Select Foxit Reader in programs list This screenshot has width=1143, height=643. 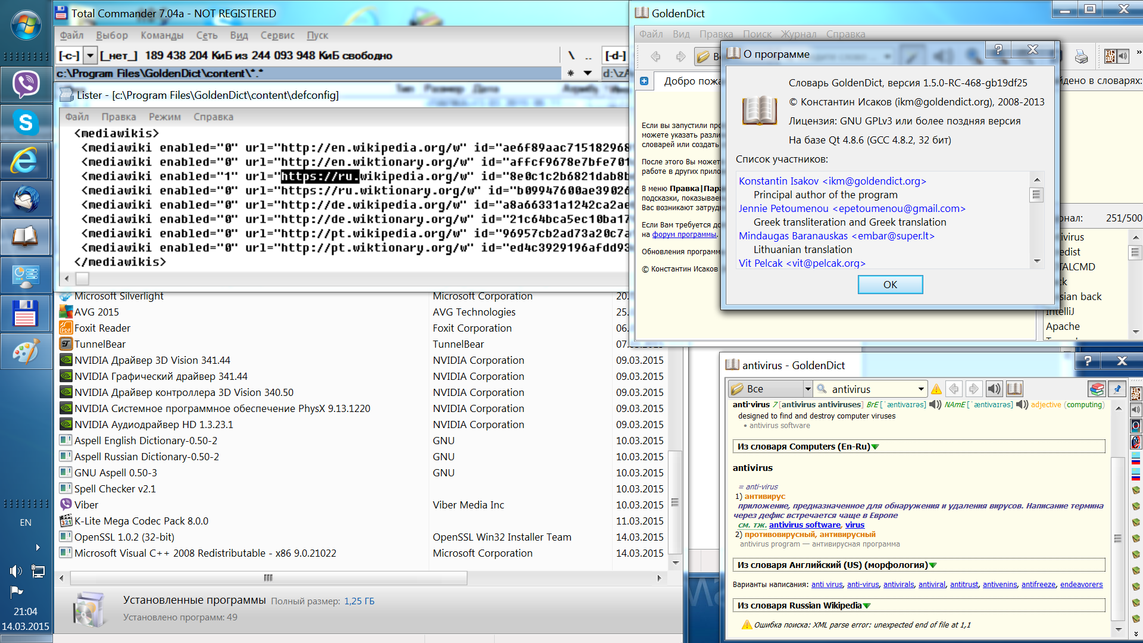[x=102, y=328]
